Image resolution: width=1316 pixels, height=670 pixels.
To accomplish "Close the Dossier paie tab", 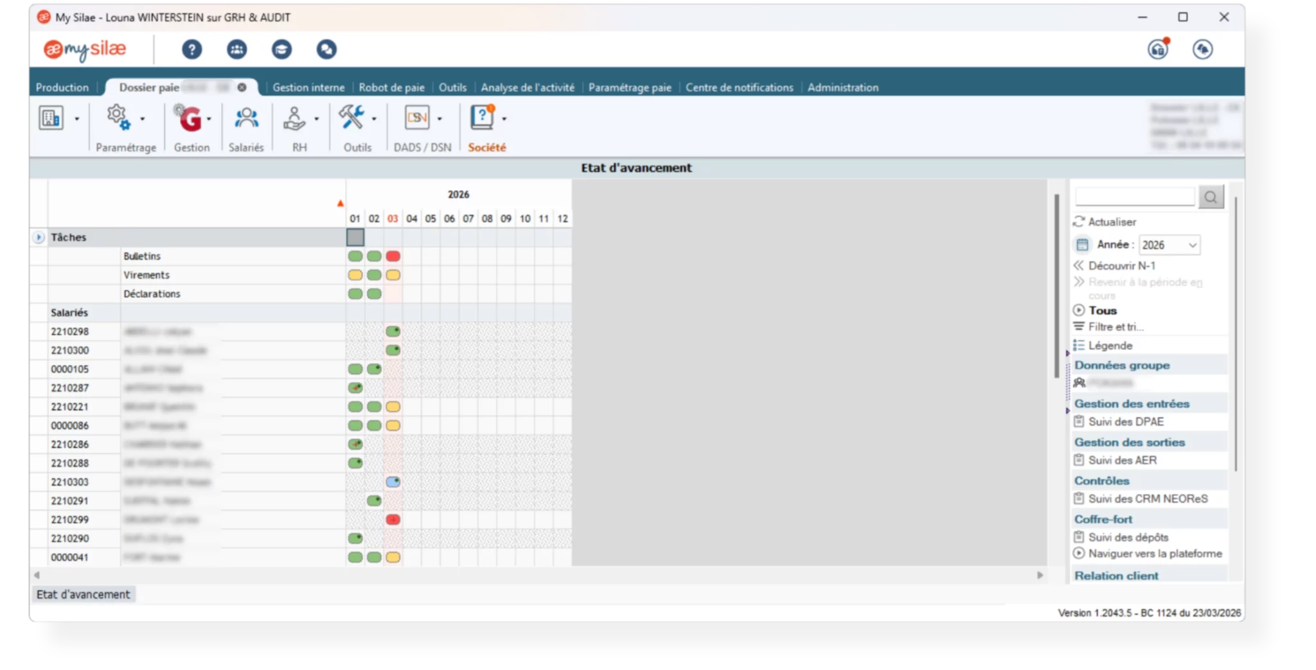I will (x=242, y=87).
